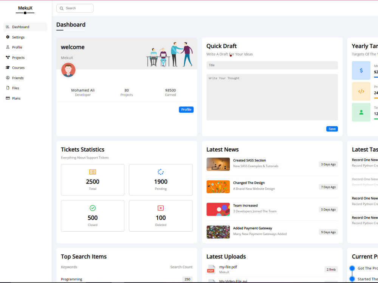378x283 pixels.
Task: Click the MekuX logo
Action: [25, 9]
